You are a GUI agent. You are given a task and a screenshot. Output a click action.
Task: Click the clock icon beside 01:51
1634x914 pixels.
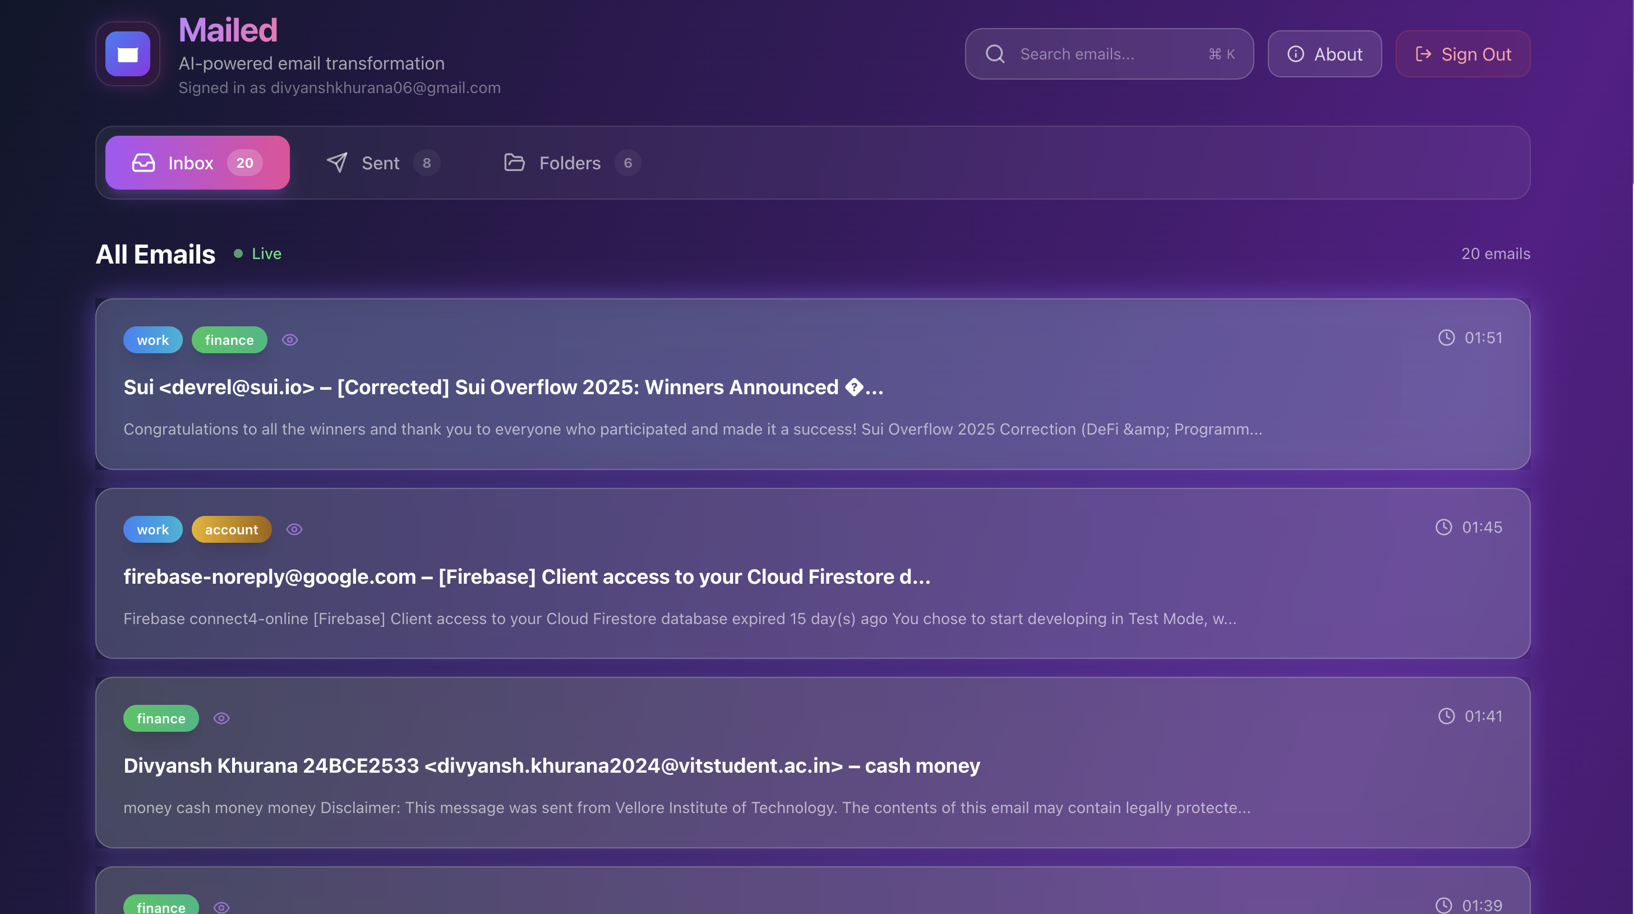[x=1446, y=338]
